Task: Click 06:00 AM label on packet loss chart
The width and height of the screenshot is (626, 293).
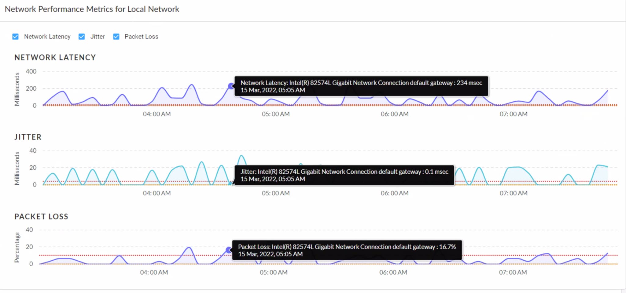Action: [x=393, y=272]
